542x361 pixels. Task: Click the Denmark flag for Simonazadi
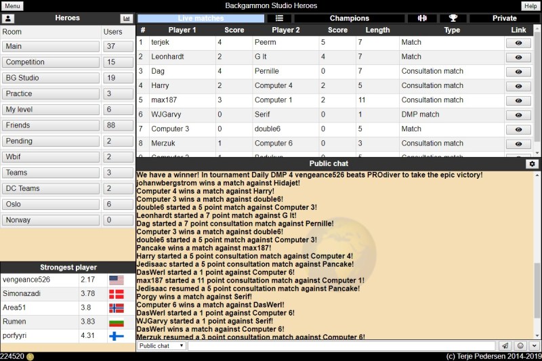point(117,294)
